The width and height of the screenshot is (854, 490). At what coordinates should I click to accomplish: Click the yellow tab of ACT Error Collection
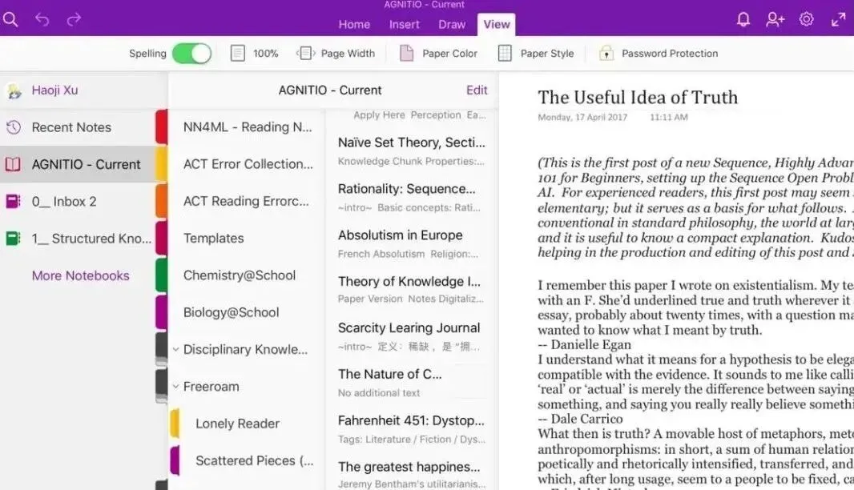(x=161, y=164)
